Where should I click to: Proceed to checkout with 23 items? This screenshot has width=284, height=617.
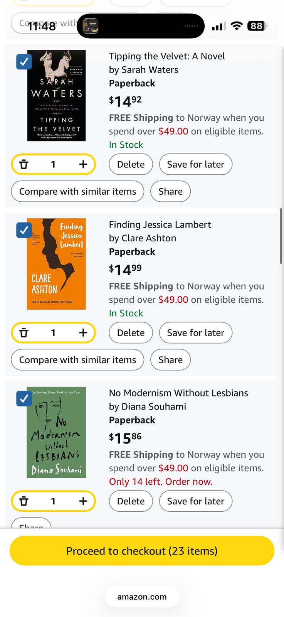coord(142,551)
